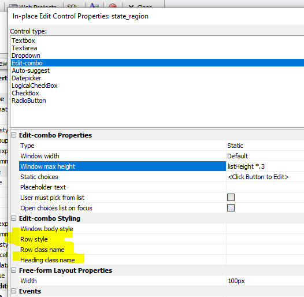Enable User must pick from list checkbox

[231, 198]
